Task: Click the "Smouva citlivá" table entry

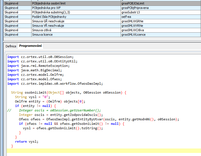Action: click(x=42, y=30)
